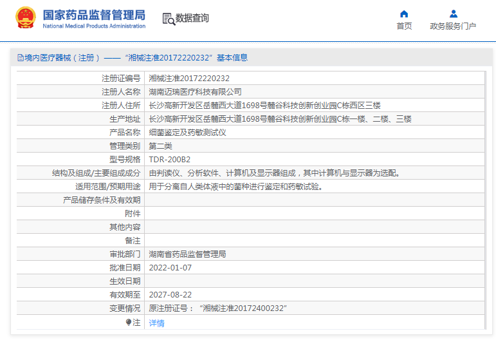
Task: Click 国家药品监督管理局 title text
Action: tap(94, 15)
